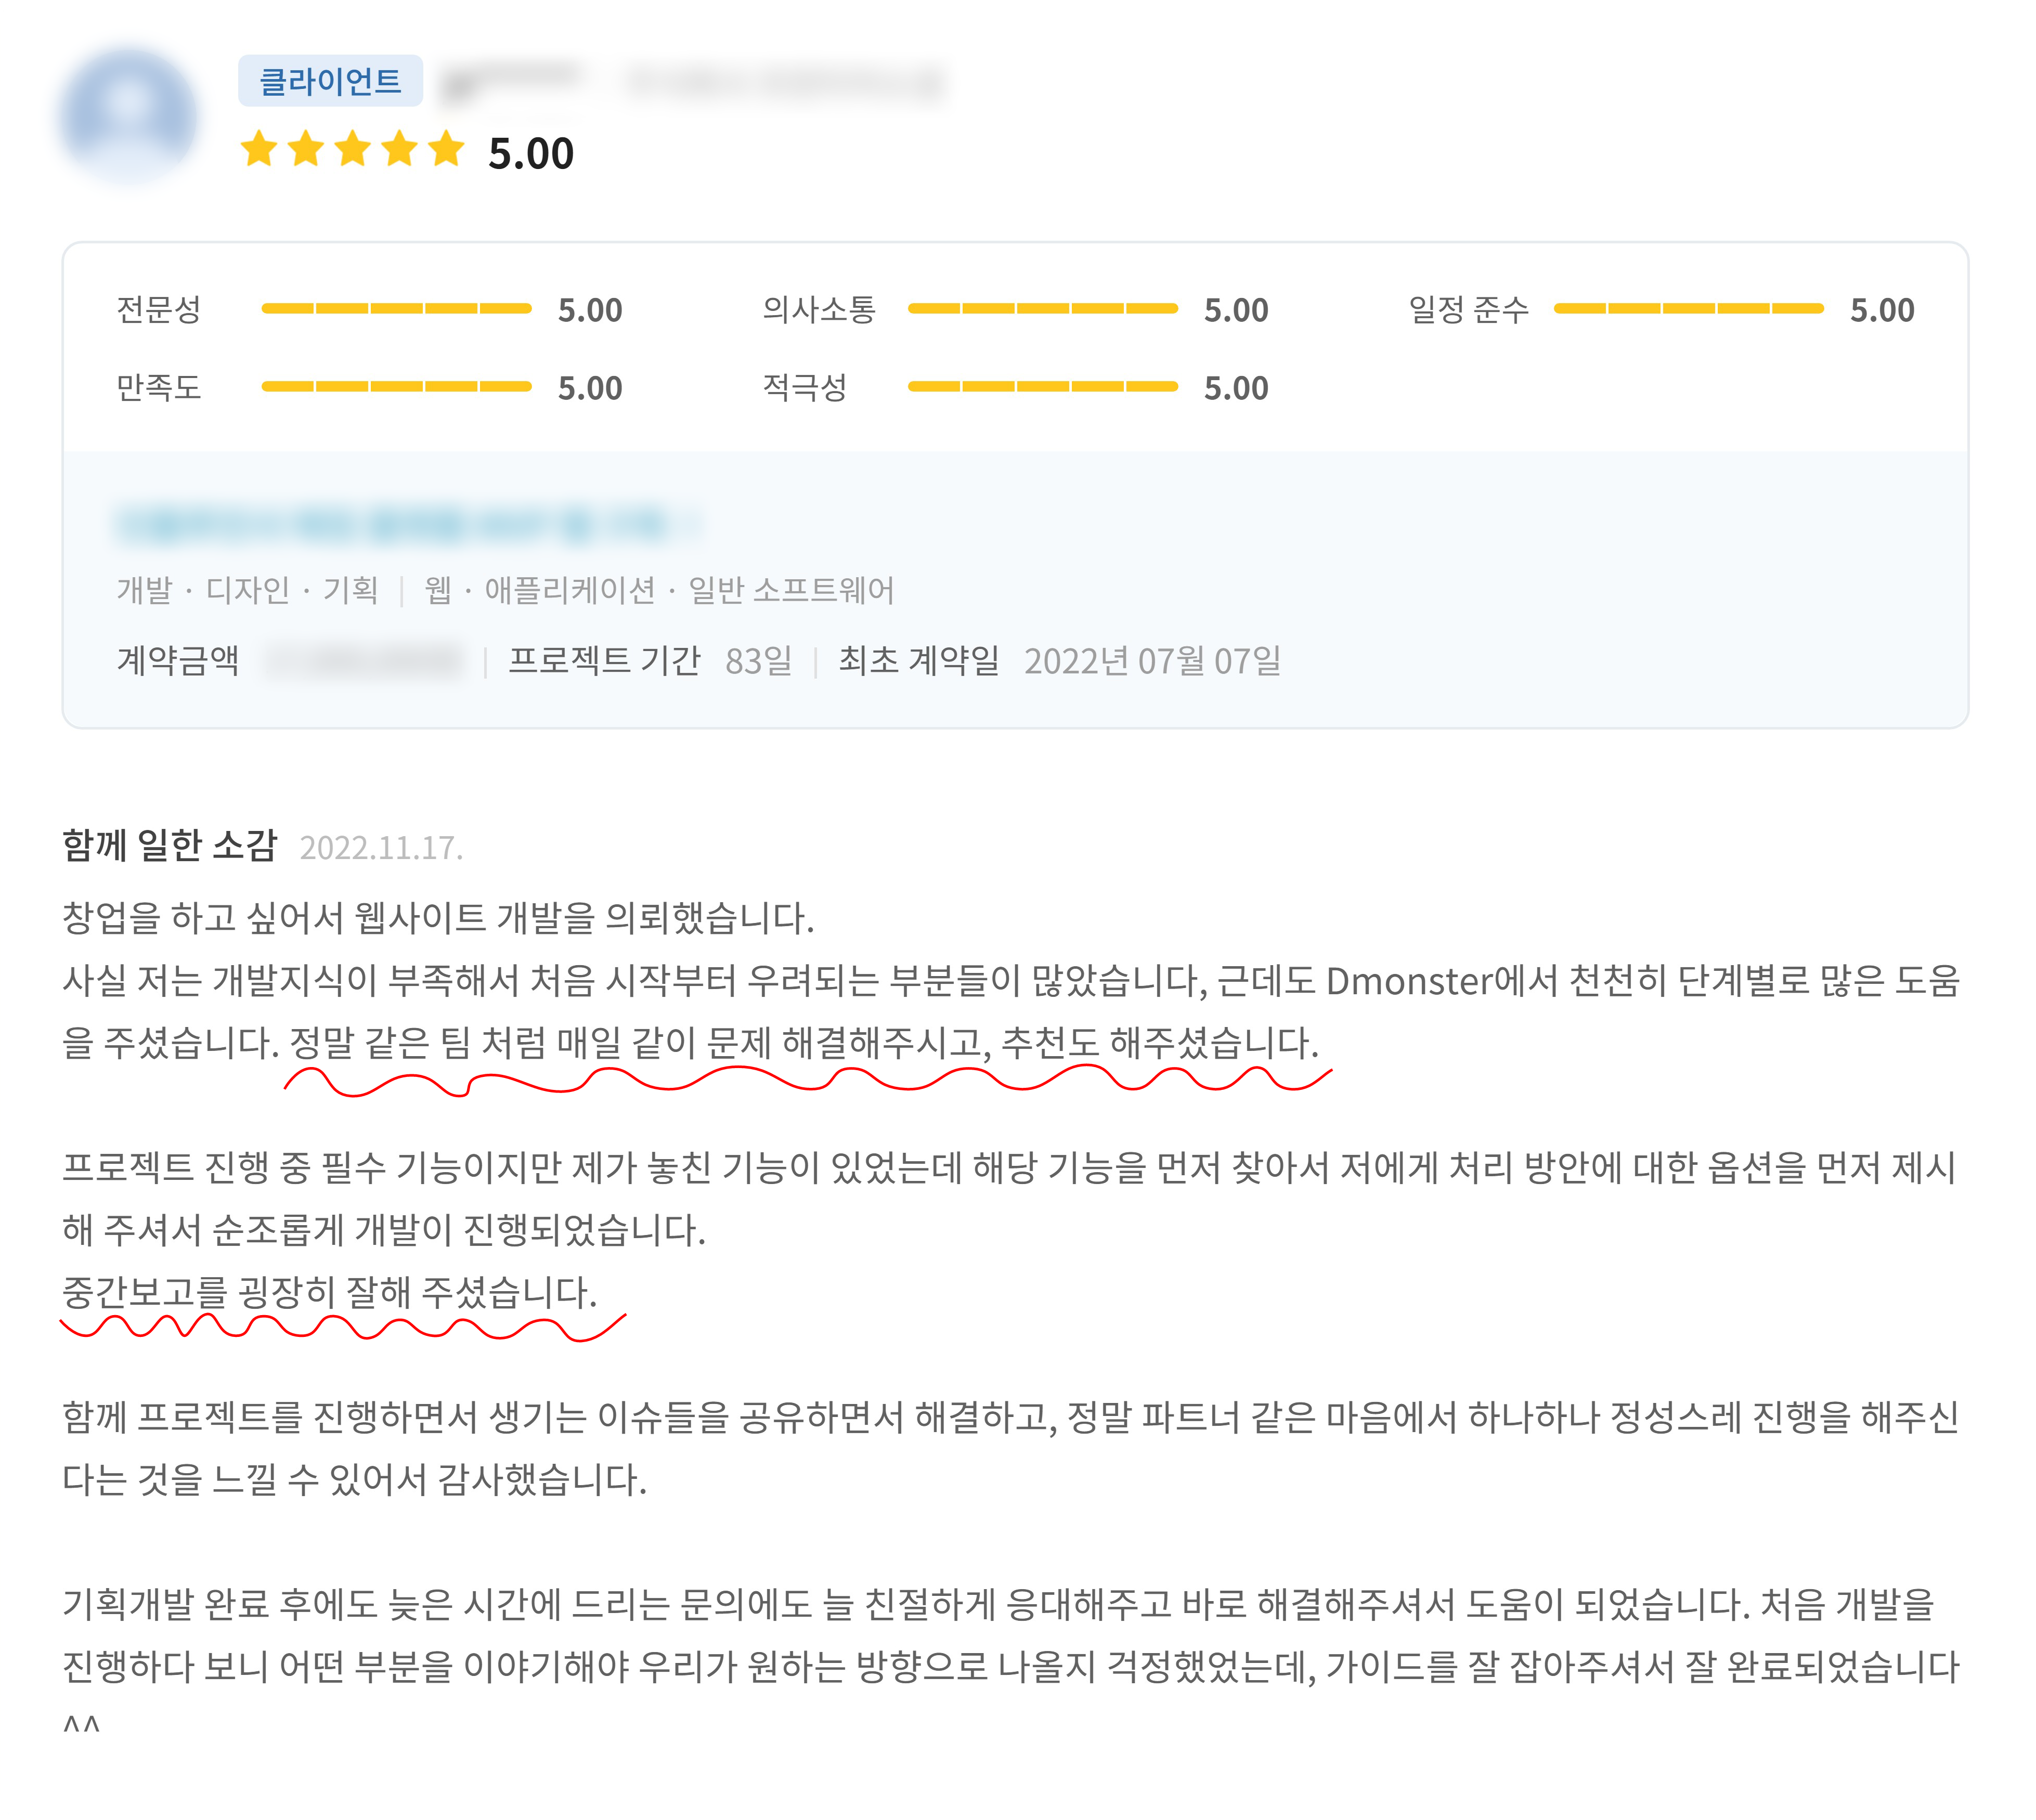This screenshot has width=2036, height=1820.
Task: Click the 클라이언트 badge label
Action: pyautogui.click(x=329, y=81)
